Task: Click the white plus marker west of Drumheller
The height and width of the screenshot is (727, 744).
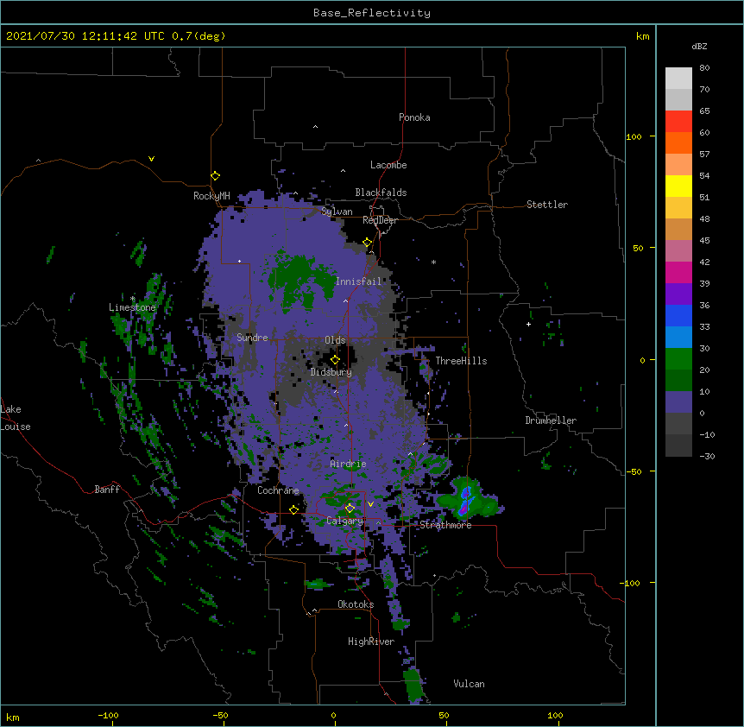Action: [x=528, y=324]
